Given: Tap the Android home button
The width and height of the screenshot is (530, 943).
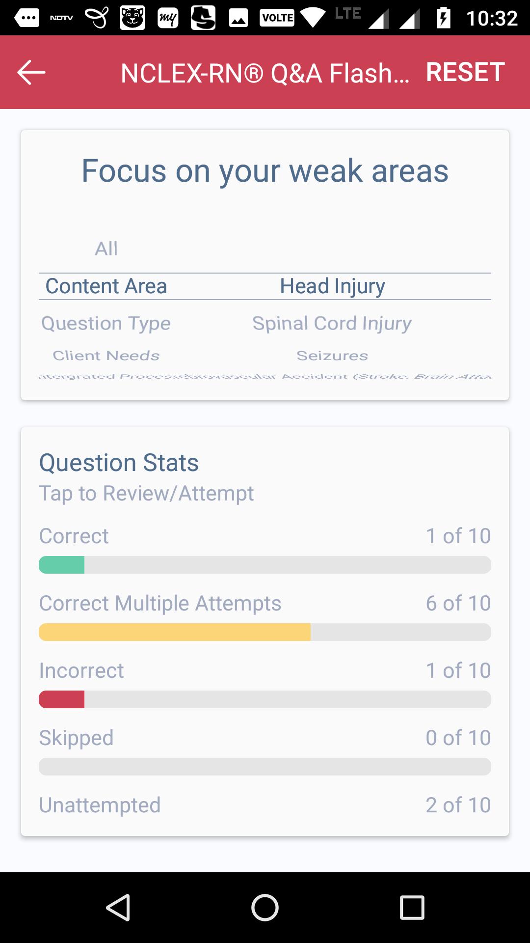Looking at the screenshot, I should coord(265,907).
